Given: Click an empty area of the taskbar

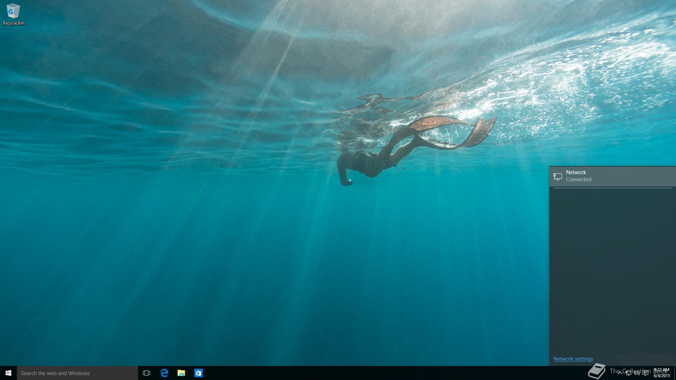Looking at the screenshot, I should (x=352, y=373).
